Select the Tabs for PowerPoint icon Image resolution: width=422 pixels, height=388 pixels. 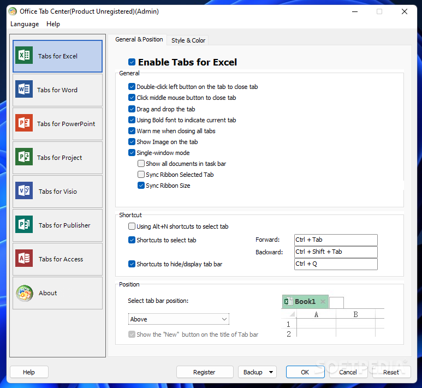click(x=24, y=123)
